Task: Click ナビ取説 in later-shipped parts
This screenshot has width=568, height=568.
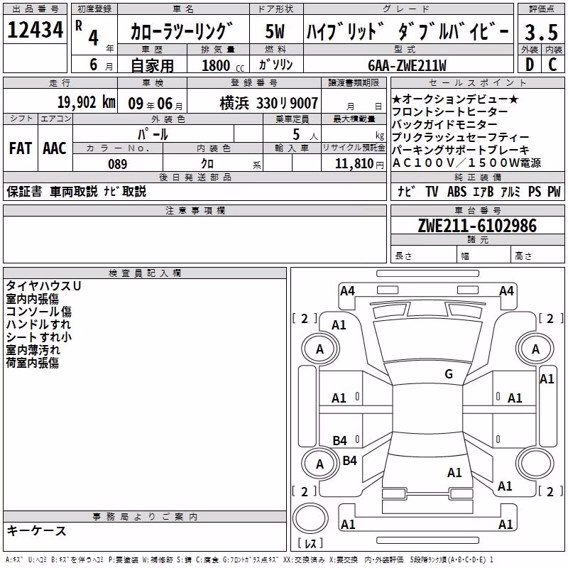Action: tap(125, 191)
